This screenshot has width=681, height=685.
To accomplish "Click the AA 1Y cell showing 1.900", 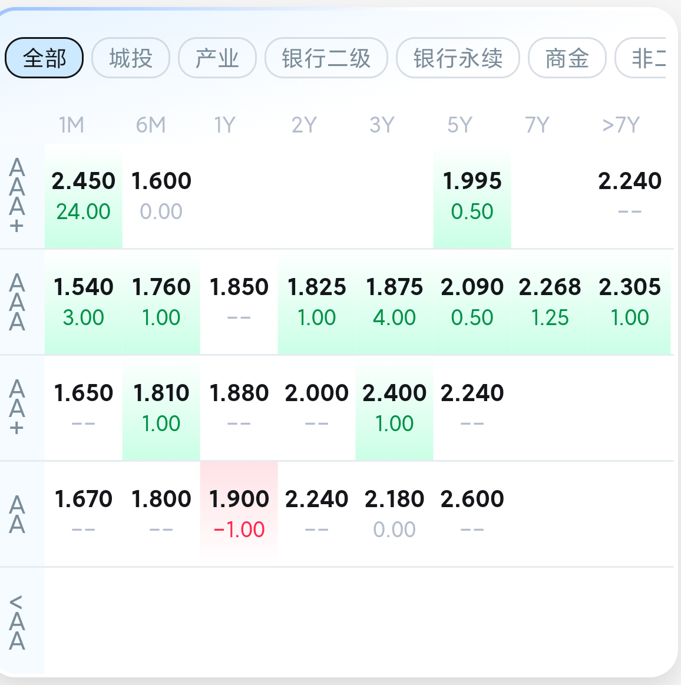I will (x=239, y=514).
